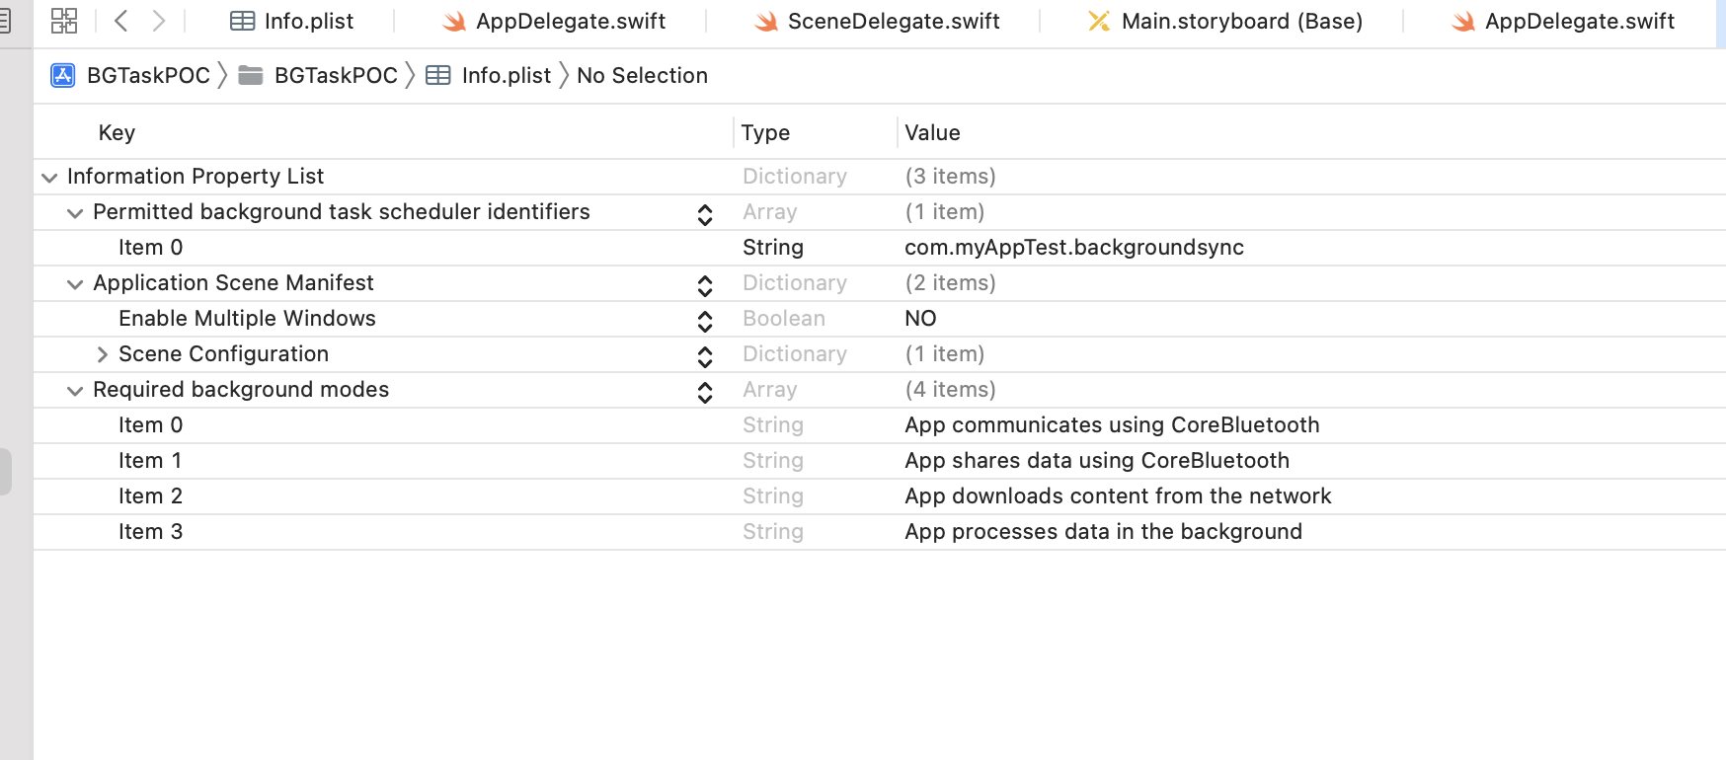This screenshot has height=760, width=1726.
Task: Select the 'App downloads content from the network' row
Action: point(1117,496)
